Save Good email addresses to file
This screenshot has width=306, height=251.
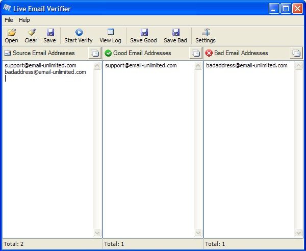click(143, 36)
